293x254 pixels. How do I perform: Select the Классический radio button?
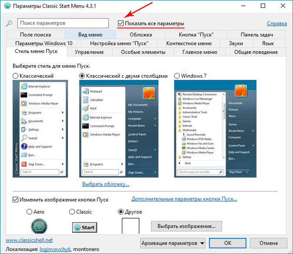click(x=15, y=76)
